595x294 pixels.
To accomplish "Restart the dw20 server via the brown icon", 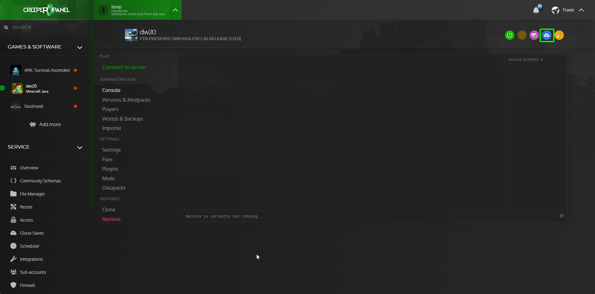I will pos(522,35).
